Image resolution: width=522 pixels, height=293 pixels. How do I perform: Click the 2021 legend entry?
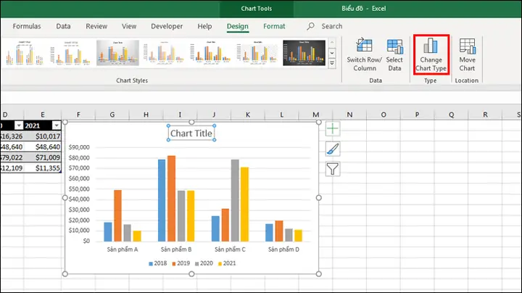click(x=227, y=263)
